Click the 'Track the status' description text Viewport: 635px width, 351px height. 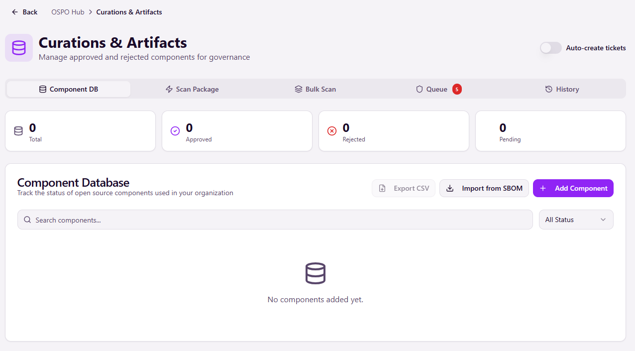pos(125,193)
